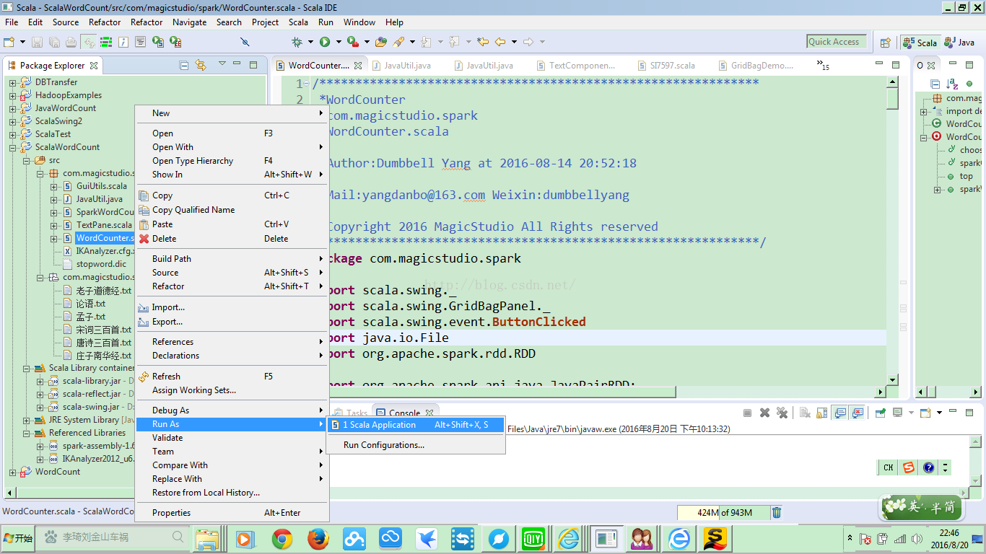
Task: Toggle Scroll Lock in Console toolbar
Action: click(822, 413)
